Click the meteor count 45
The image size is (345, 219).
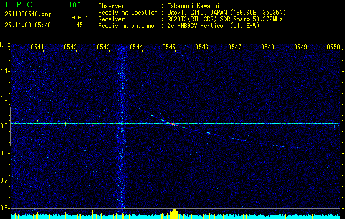coord(80,25)
